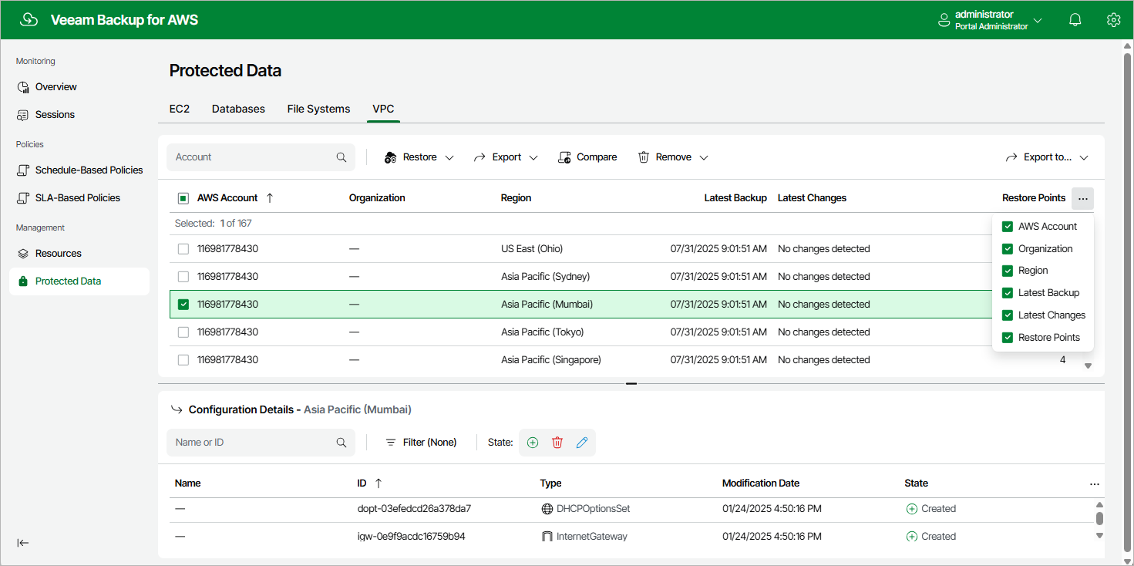Click the Schedule-Based Policies icon
This screenshot has width=1134, height=566.
[23, 170]
